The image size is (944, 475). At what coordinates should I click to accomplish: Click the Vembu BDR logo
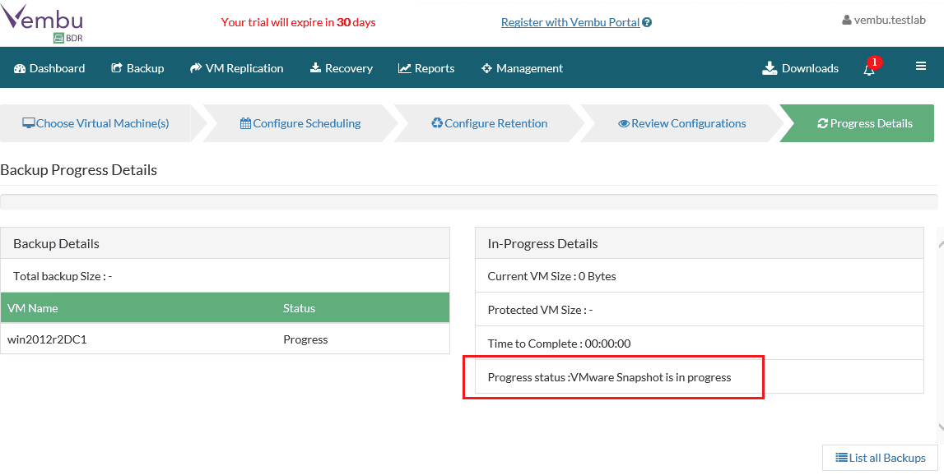(x=42, y=24)
